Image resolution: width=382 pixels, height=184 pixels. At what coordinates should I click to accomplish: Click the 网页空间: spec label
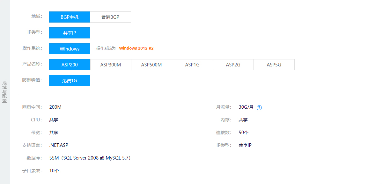[x=32, y=107]
